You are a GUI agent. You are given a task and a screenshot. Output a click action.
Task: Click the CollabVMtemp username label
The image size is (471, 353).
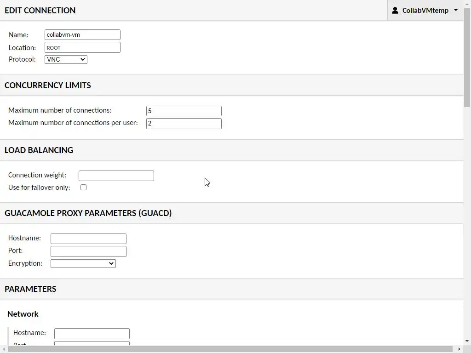coord(425,10)
